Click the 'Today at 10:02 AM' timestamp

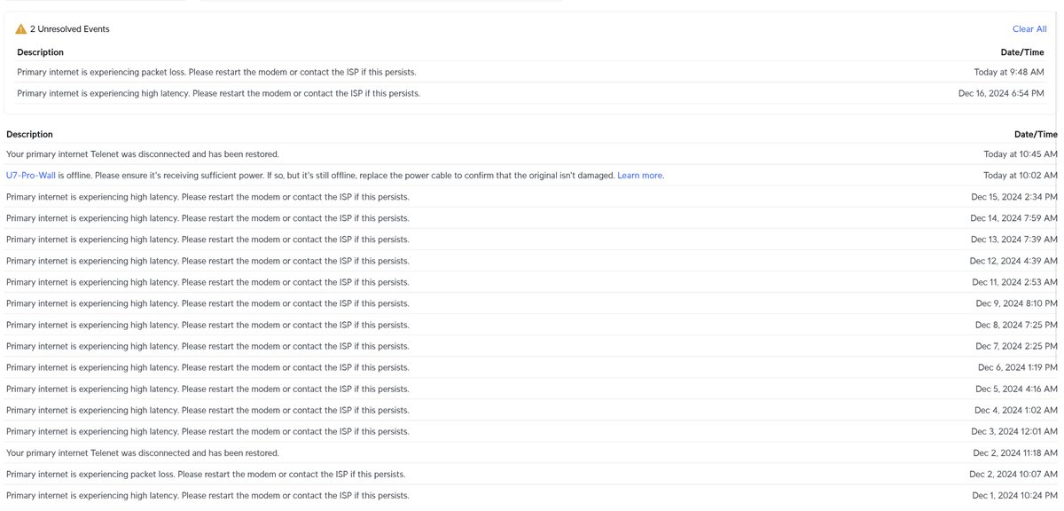[x=1021, y=176]
